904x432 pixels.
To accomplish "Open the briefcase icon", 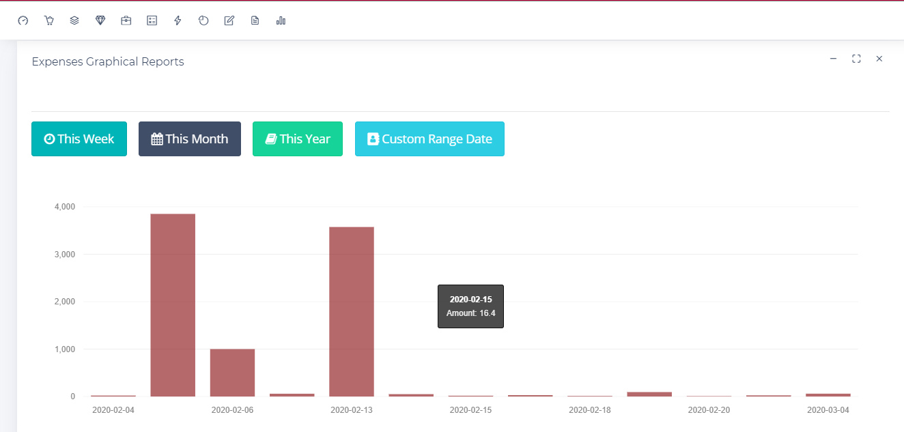I will (x=126, y=20).
